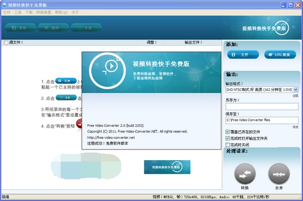Click the MPEG2 video info in status bar

pyautogui.click(x=211, y=197)
